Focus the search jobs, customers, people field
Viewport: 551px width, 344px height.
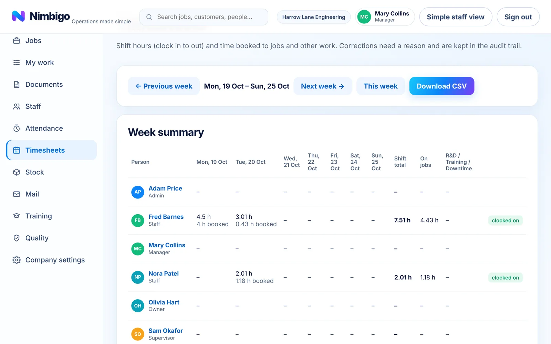coord(204,17)
